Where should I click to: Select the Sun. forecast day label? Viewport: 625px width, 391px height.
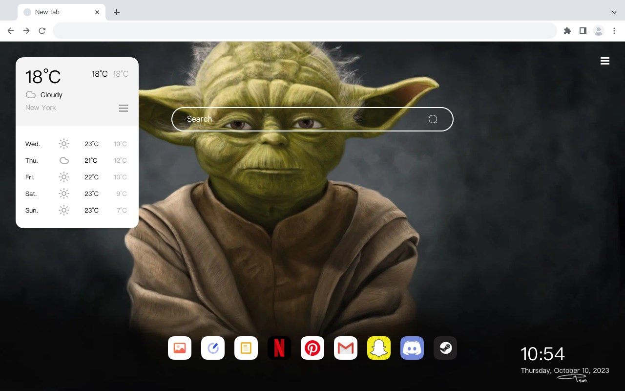(32, 210)
